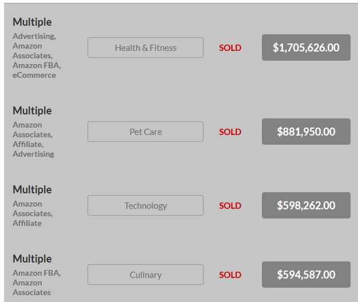
Task: Click the Affiliate, Advertising text under Pet Care listing
Action: coord(33,149)
